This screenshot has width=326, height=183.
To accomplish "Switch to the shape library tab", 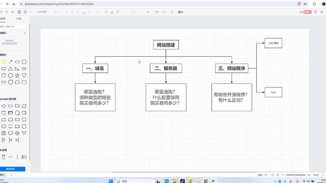I will tap(3, 19).
